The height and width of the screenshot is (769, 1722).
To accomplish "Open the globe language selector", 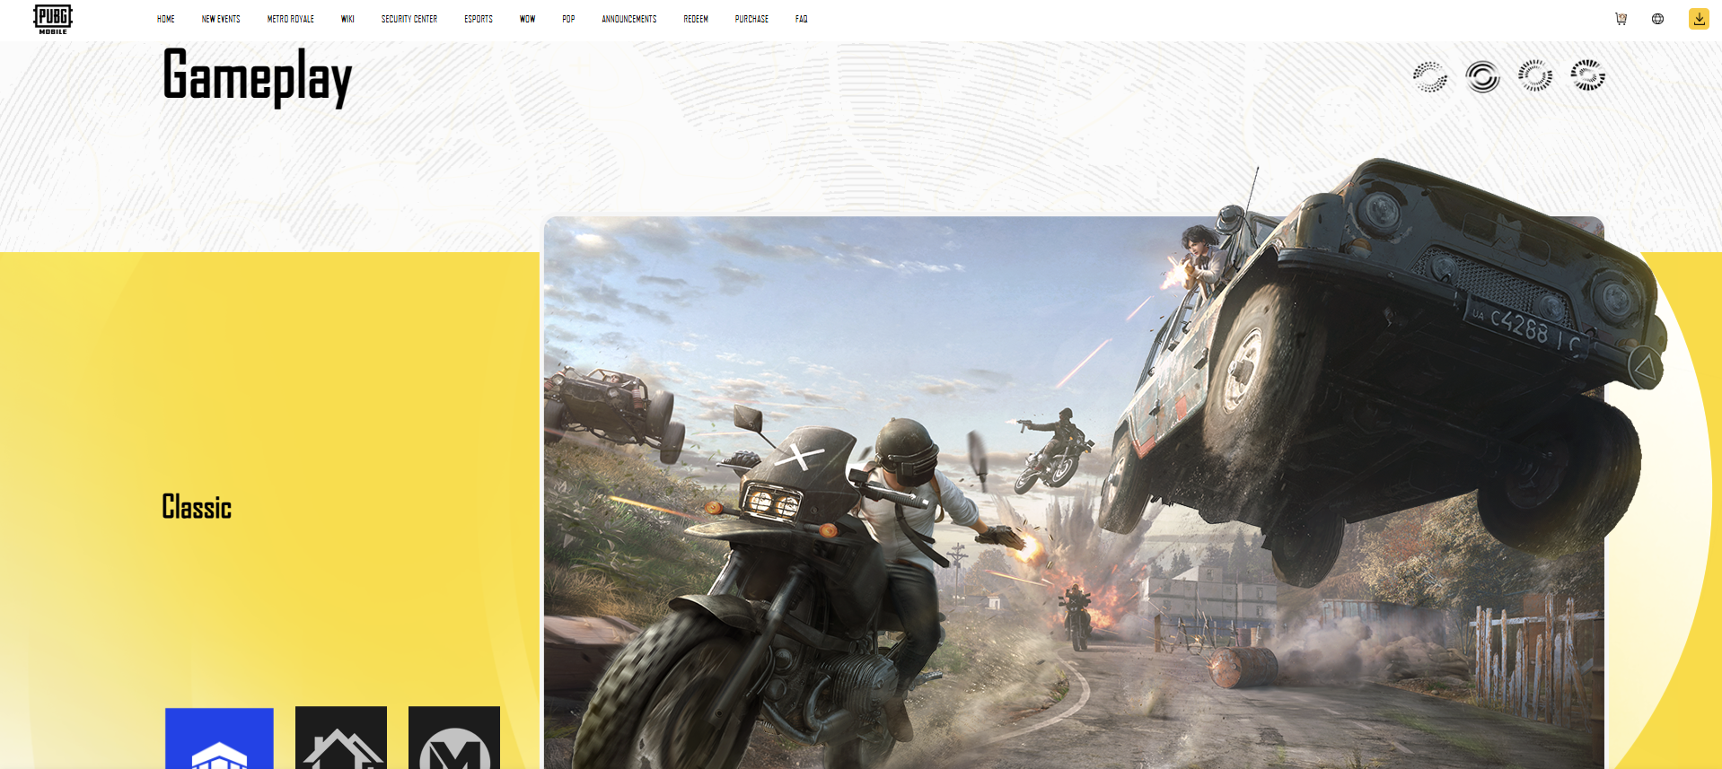I will (x=1657, y=19).
